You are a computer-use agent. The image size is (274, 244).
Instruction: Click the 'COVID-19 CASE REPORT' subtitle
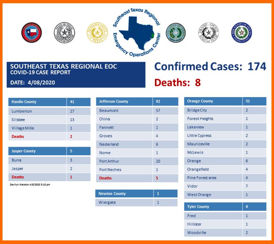[40, 73]
